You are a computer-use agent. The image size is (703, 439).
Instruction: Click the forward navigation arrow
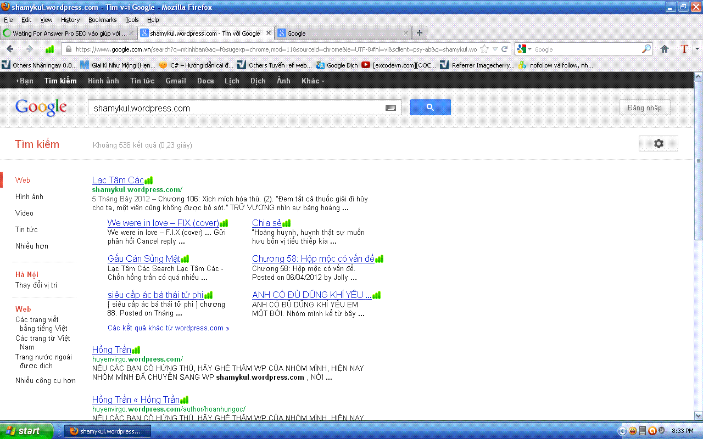pyautogui.click(x=30, y=49)
